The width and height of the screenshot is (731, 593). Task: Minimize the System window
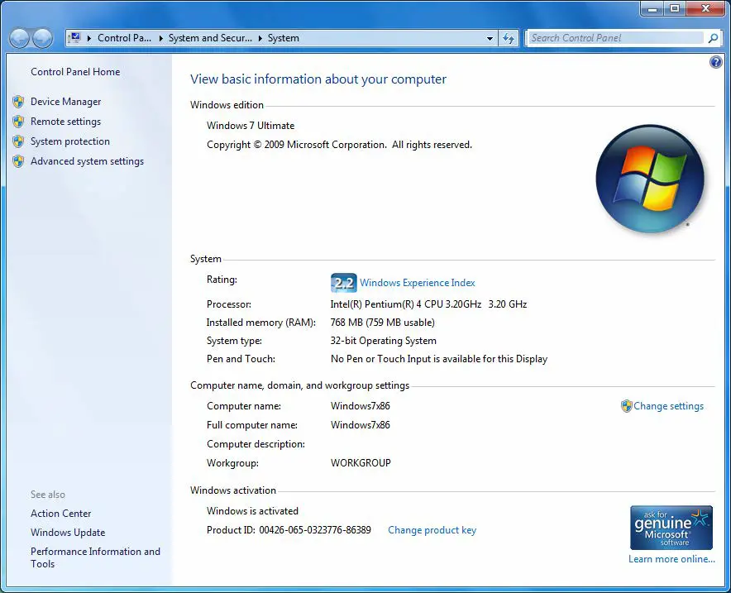point(652,8)
